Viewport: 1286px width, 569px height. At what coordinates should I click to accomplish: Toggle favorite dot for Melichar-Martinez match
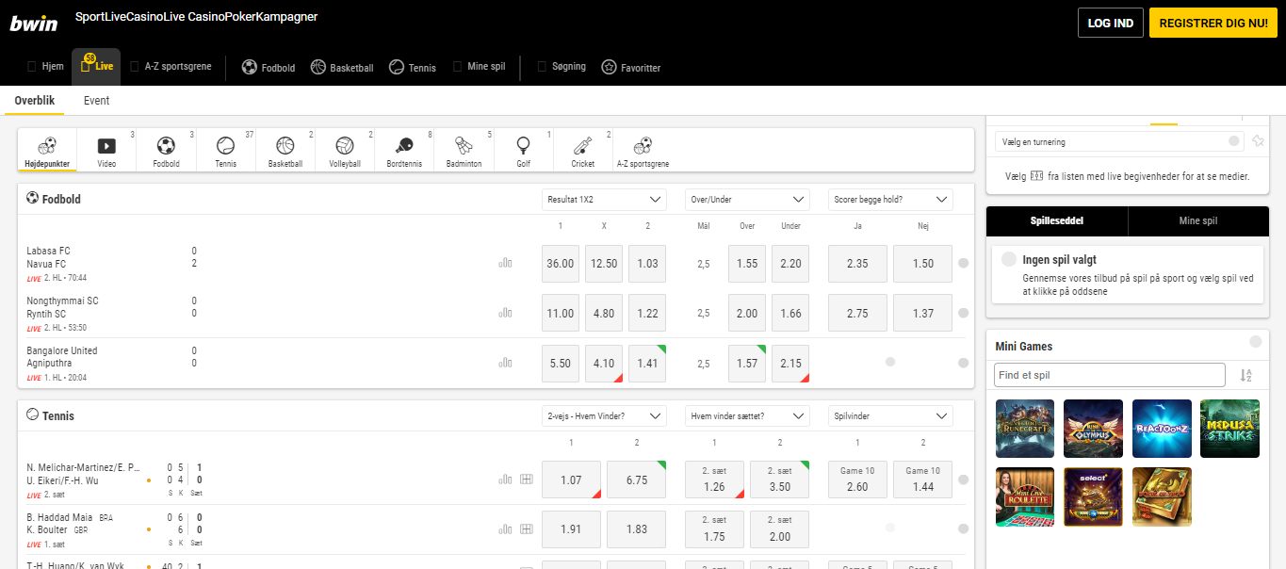[x=963, y=480]
